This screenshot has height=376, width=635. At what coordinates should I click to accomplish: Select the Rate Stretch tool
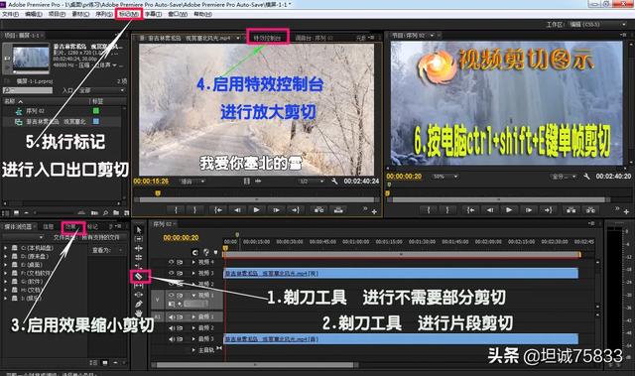click(139, 266)
